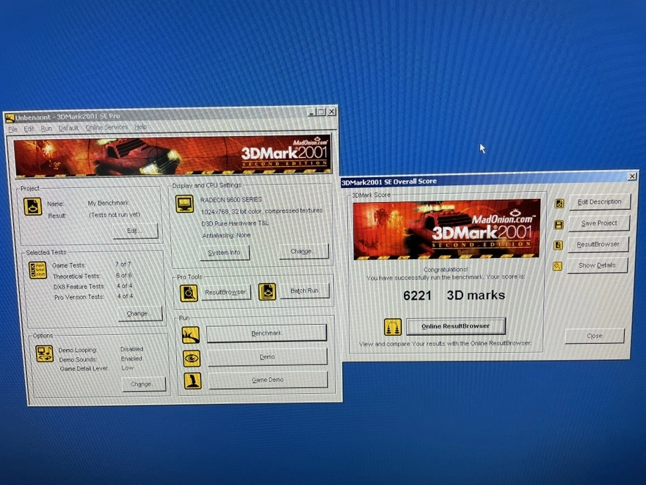The image size is (646, 485).
Task: Click the Demo eye icon
Action: pyautogui.click(x=192, y=358)
